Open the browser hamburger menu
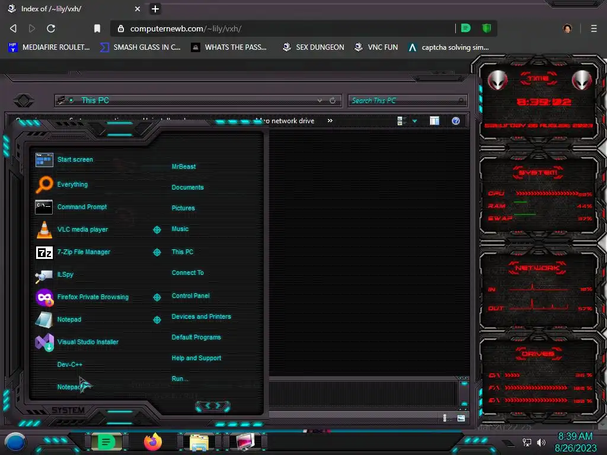The image size is (607, 455). [x=594, y=28]
